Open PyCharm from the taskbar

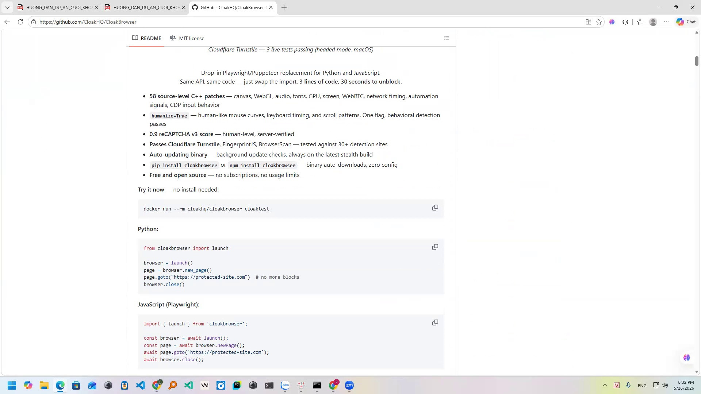[237, 385]
